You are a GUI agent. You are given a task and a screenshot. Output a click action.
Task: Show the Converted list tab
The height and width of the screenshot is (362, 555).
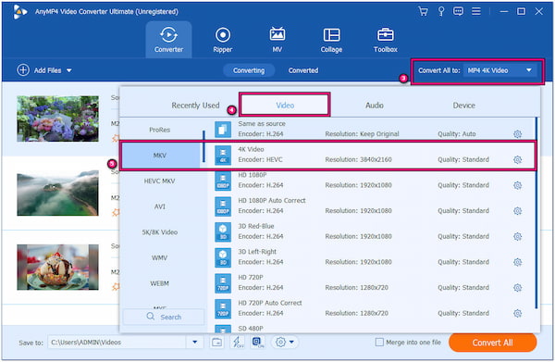pos(303,70)
